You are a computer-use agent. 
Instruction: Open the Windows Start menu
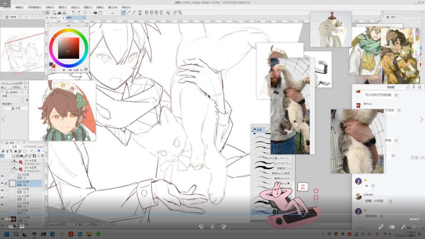tap(7, 234)
